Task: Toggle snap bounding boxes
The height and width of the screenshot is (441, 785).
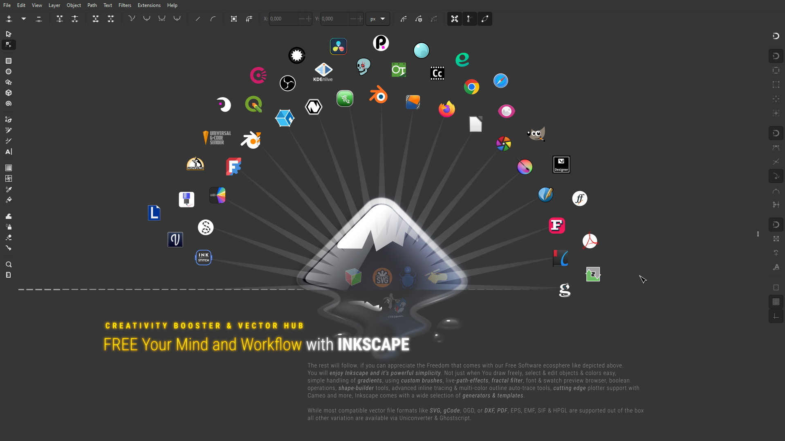Action: coord(776,56)
